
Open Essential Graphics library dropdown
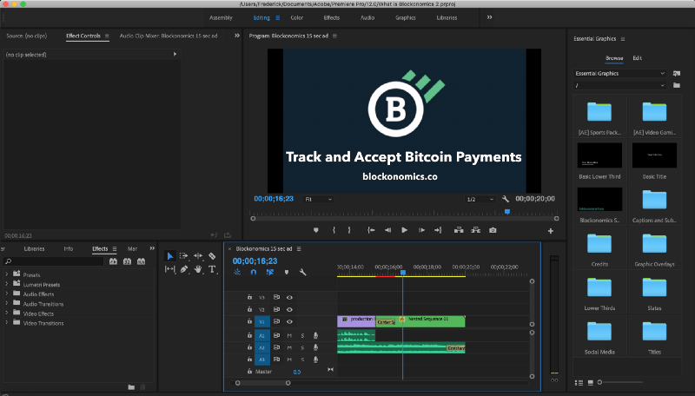pos(619,74)
